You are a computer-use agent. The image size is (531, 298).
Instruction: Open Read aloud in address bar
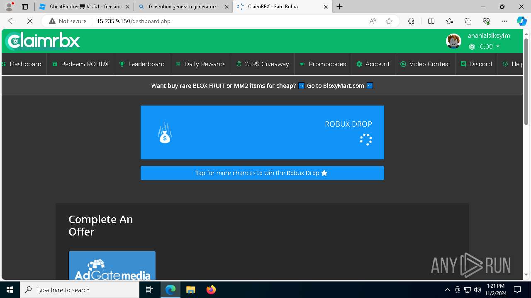[373, 21]
